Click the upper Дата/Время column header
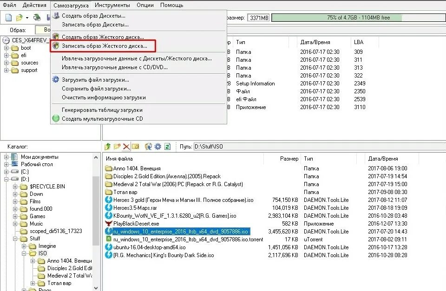The width and height of the screenshot is (446, 291). coord(324,42)
